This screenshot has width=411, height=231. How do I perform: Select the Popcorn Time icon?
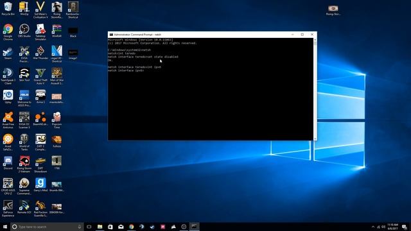click(57, 120)
